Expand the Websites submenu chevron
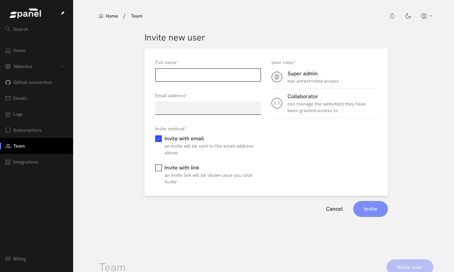 pyautogui.click(x=62, y=66)
